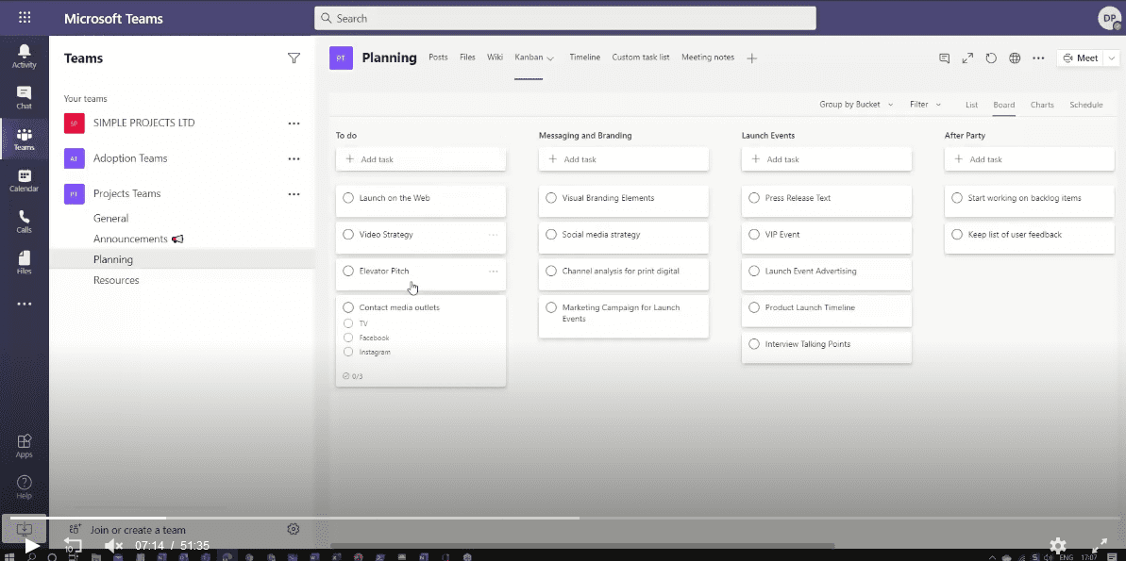Check the Facebook checklist item
The image size is (1126, 561).
tap(348, 338)
